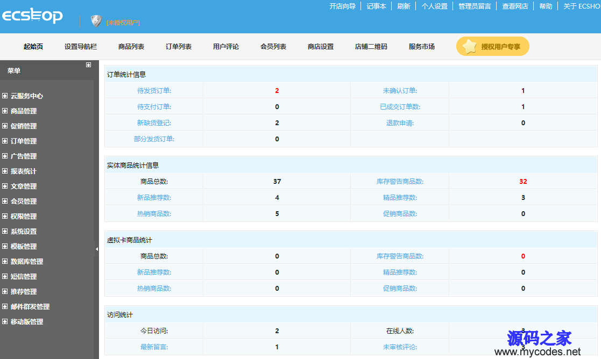This screenshot has height=359, width=601.
Task: Click the 未授权用户 orange link
Action: tap(123, 23)
